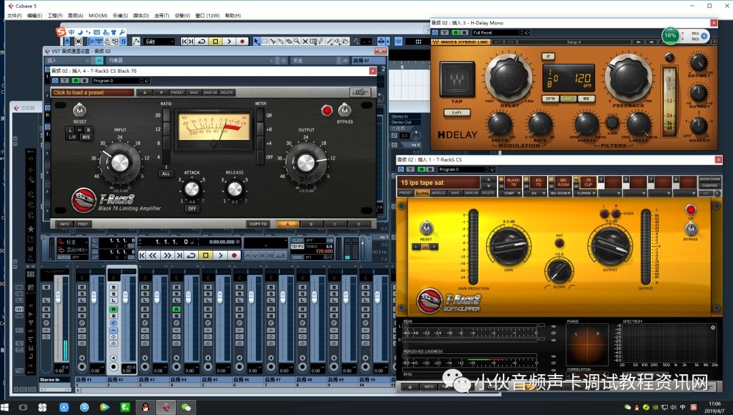Flip the RESET switch on Black 76

79,111
